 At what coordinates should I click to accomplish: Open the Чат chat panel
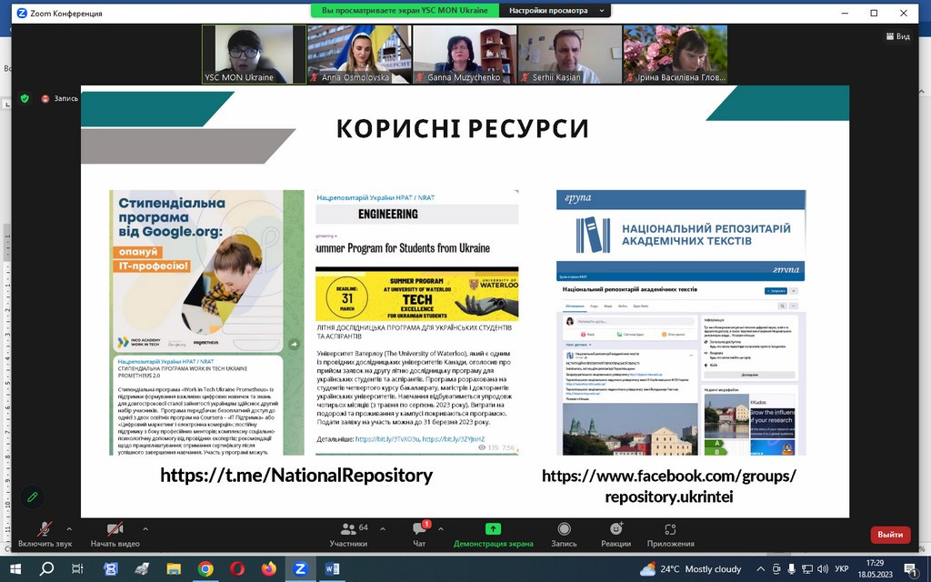tap(419, 535)
